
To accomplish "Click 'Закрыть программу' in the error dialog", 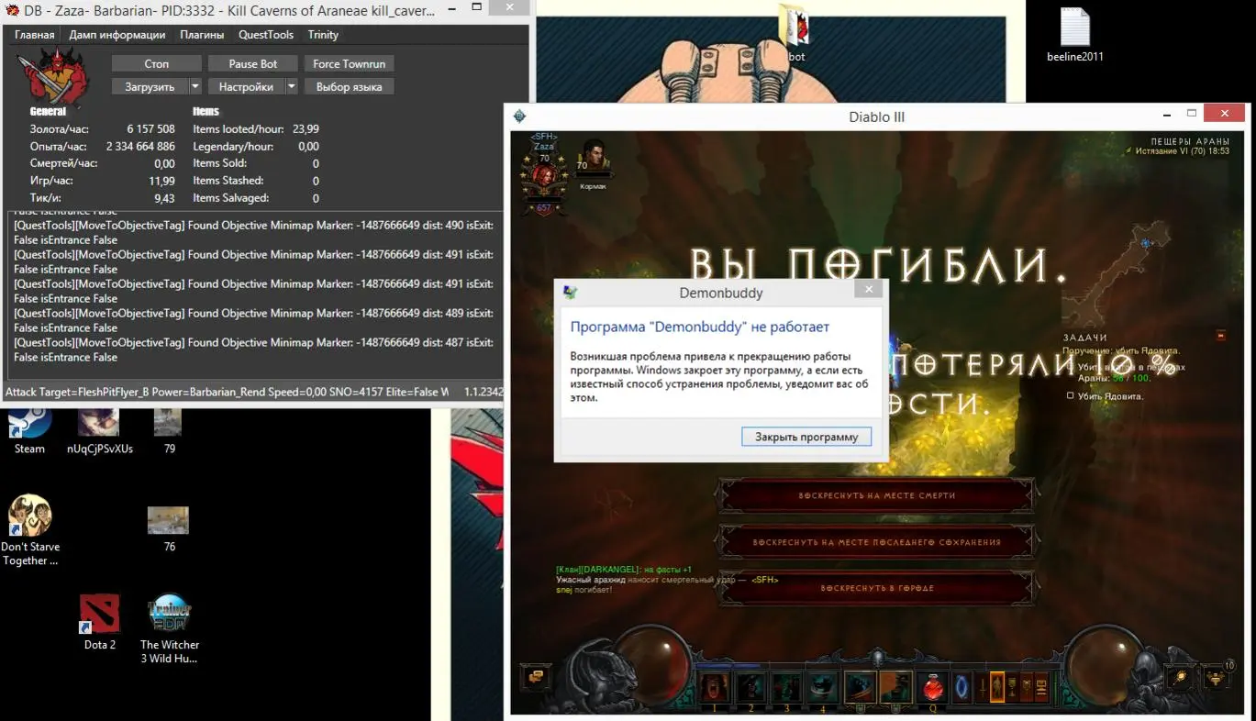I will 806,437.
